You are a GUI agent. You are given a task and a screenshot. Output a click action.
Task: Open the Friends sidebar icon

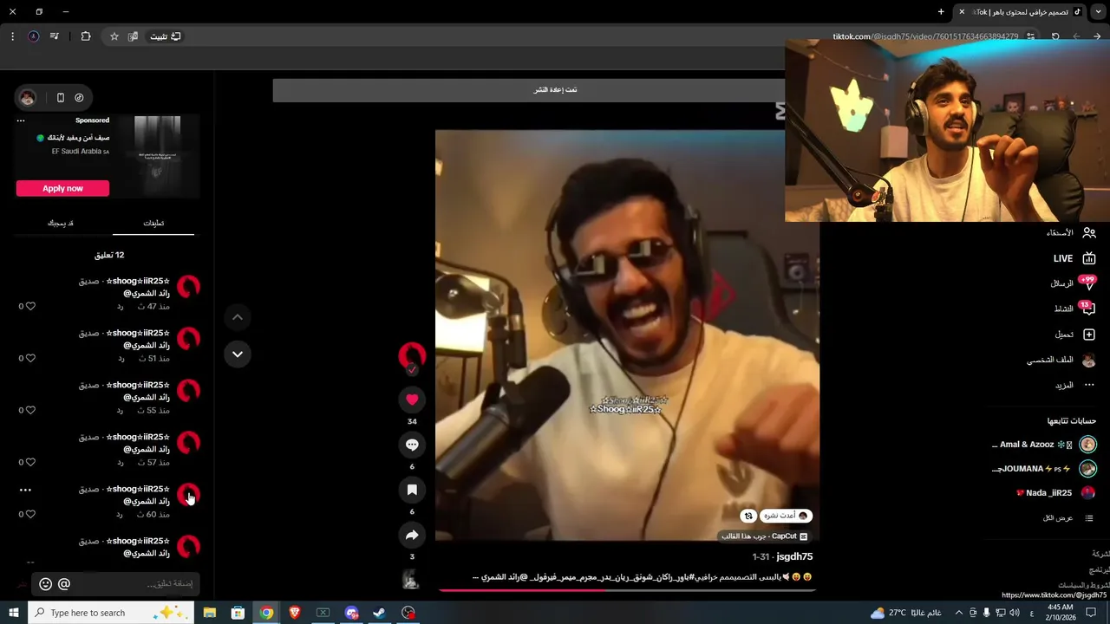1089,232
